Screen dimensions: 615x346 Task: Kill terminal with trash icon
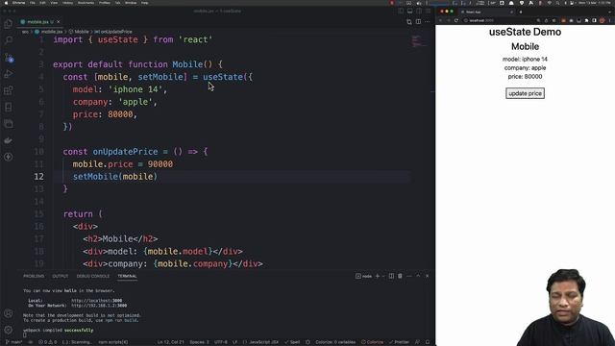coord(400,276)
